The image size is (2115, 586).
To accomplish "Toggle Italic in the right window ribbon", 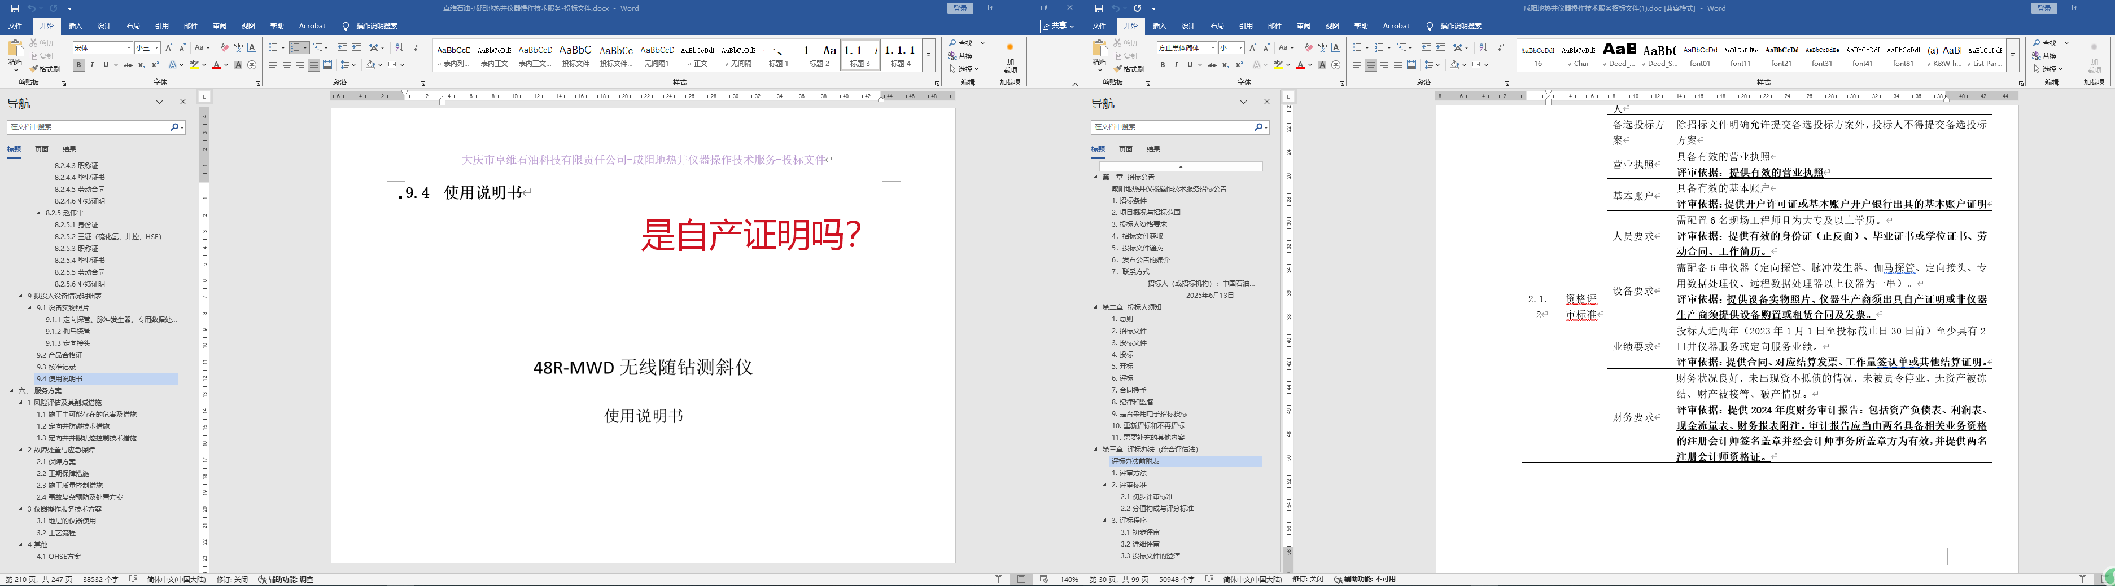I will pos(1176,65).
